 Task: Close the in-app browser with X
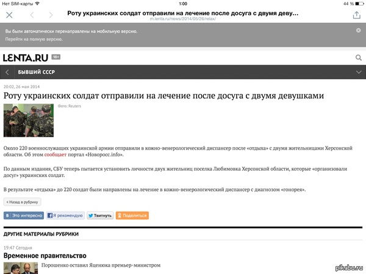coord(9,15)
